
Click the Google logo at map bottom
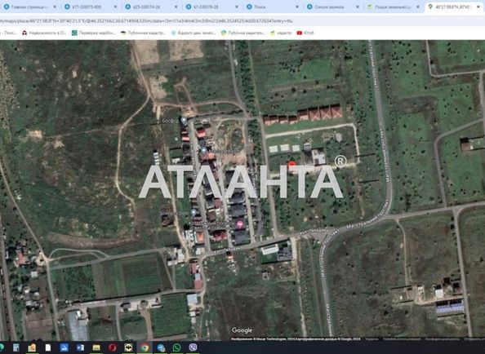[242, 330]
